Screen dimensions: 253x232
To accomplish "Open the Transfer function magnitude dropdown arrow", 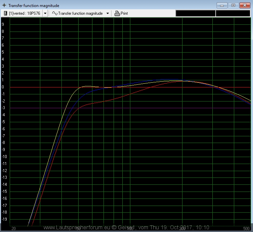I will coord(108,13).
